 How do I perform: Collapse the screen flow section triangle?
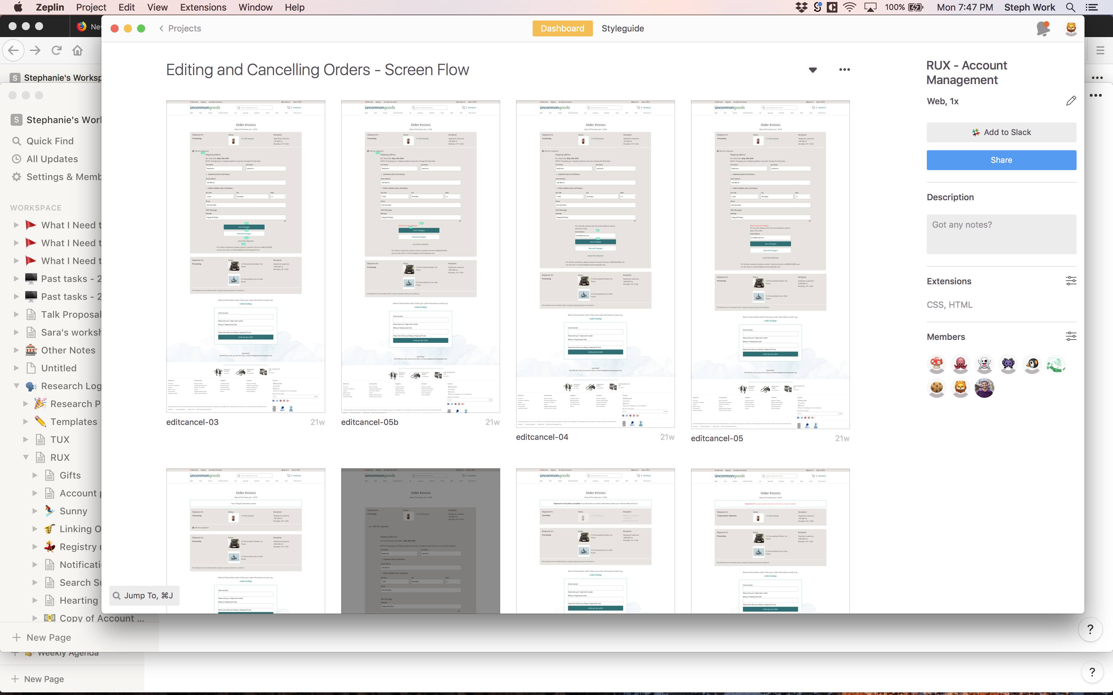(813, 70)
